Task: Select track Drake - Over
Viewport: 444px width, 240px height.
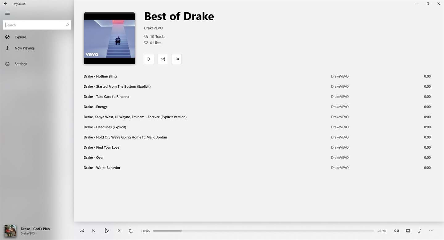Action: (94, 158)
